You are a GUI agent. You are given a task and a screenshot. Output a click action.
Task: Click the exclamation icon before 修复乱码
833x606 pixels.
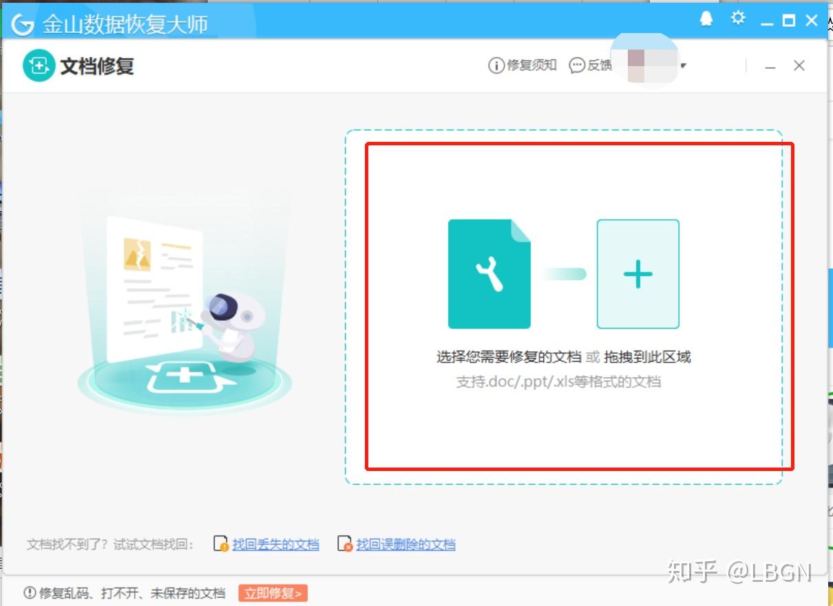pos(30,593)
